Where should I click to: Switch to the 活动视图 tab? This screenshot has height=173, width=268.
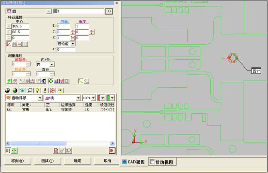pyautogui.click(x=161, y=161)
